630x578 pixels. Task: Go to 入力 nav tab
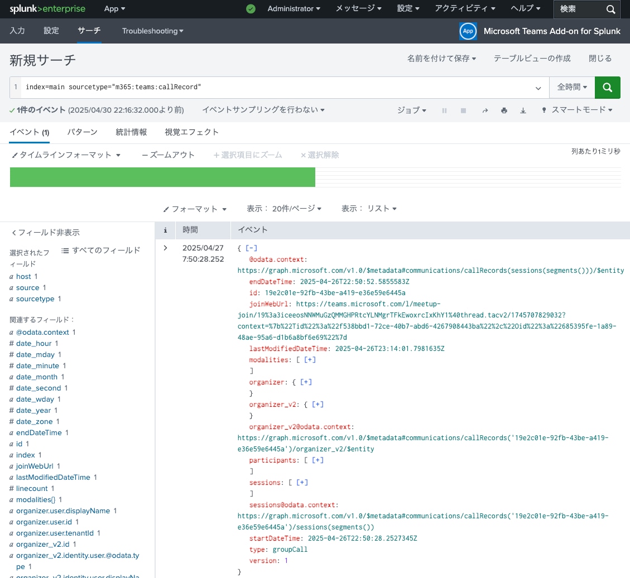pyautogui.click(x=17, y=31)
